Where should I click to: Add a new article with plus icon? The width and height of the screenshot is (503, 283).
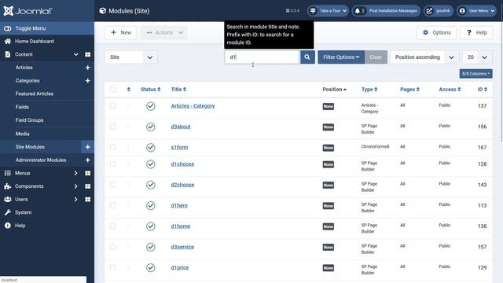[x=87, y=68]
